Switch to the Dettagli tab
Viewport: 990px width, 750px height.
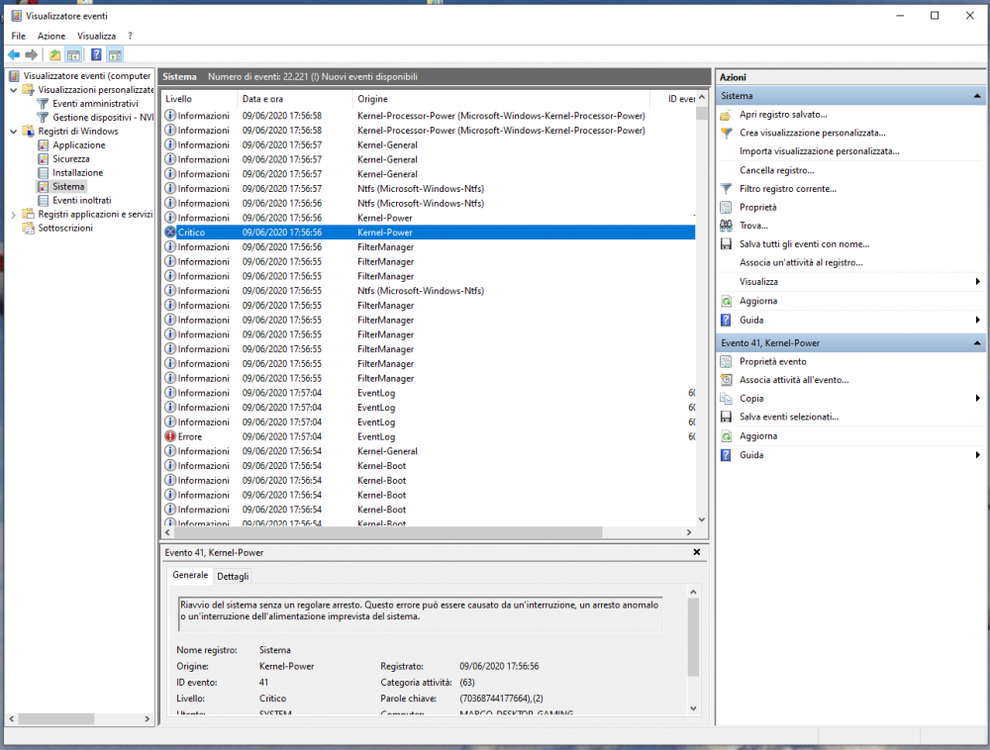(234, 577)
